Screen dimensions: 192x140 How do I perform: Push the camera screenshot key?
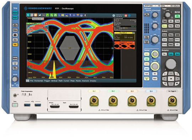[x=15, y=35]
